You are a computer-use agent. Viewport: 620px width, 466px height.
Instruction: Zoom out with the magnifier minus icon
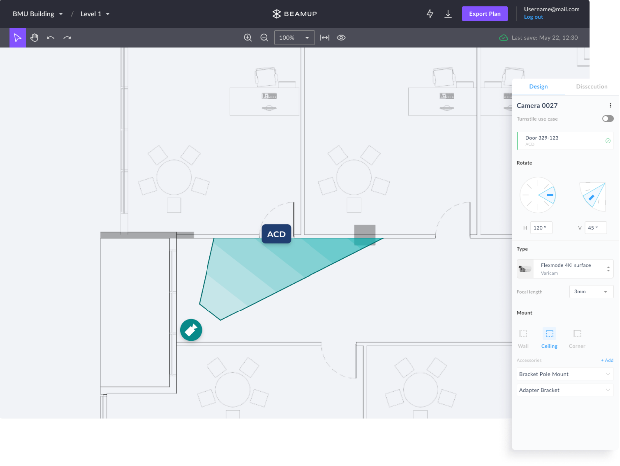click(x=264, y=38)
